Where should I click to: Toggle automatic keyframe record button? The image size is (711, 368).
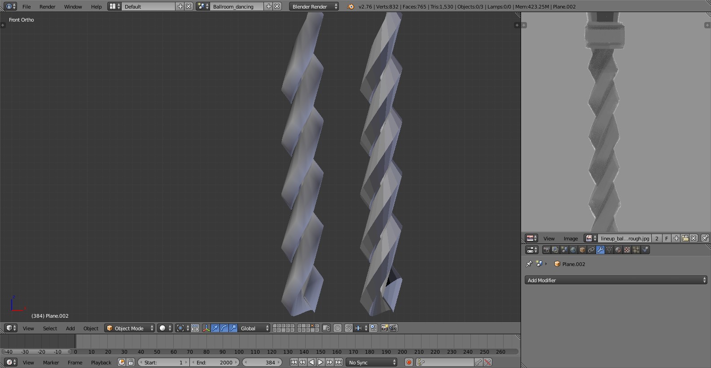408,362
